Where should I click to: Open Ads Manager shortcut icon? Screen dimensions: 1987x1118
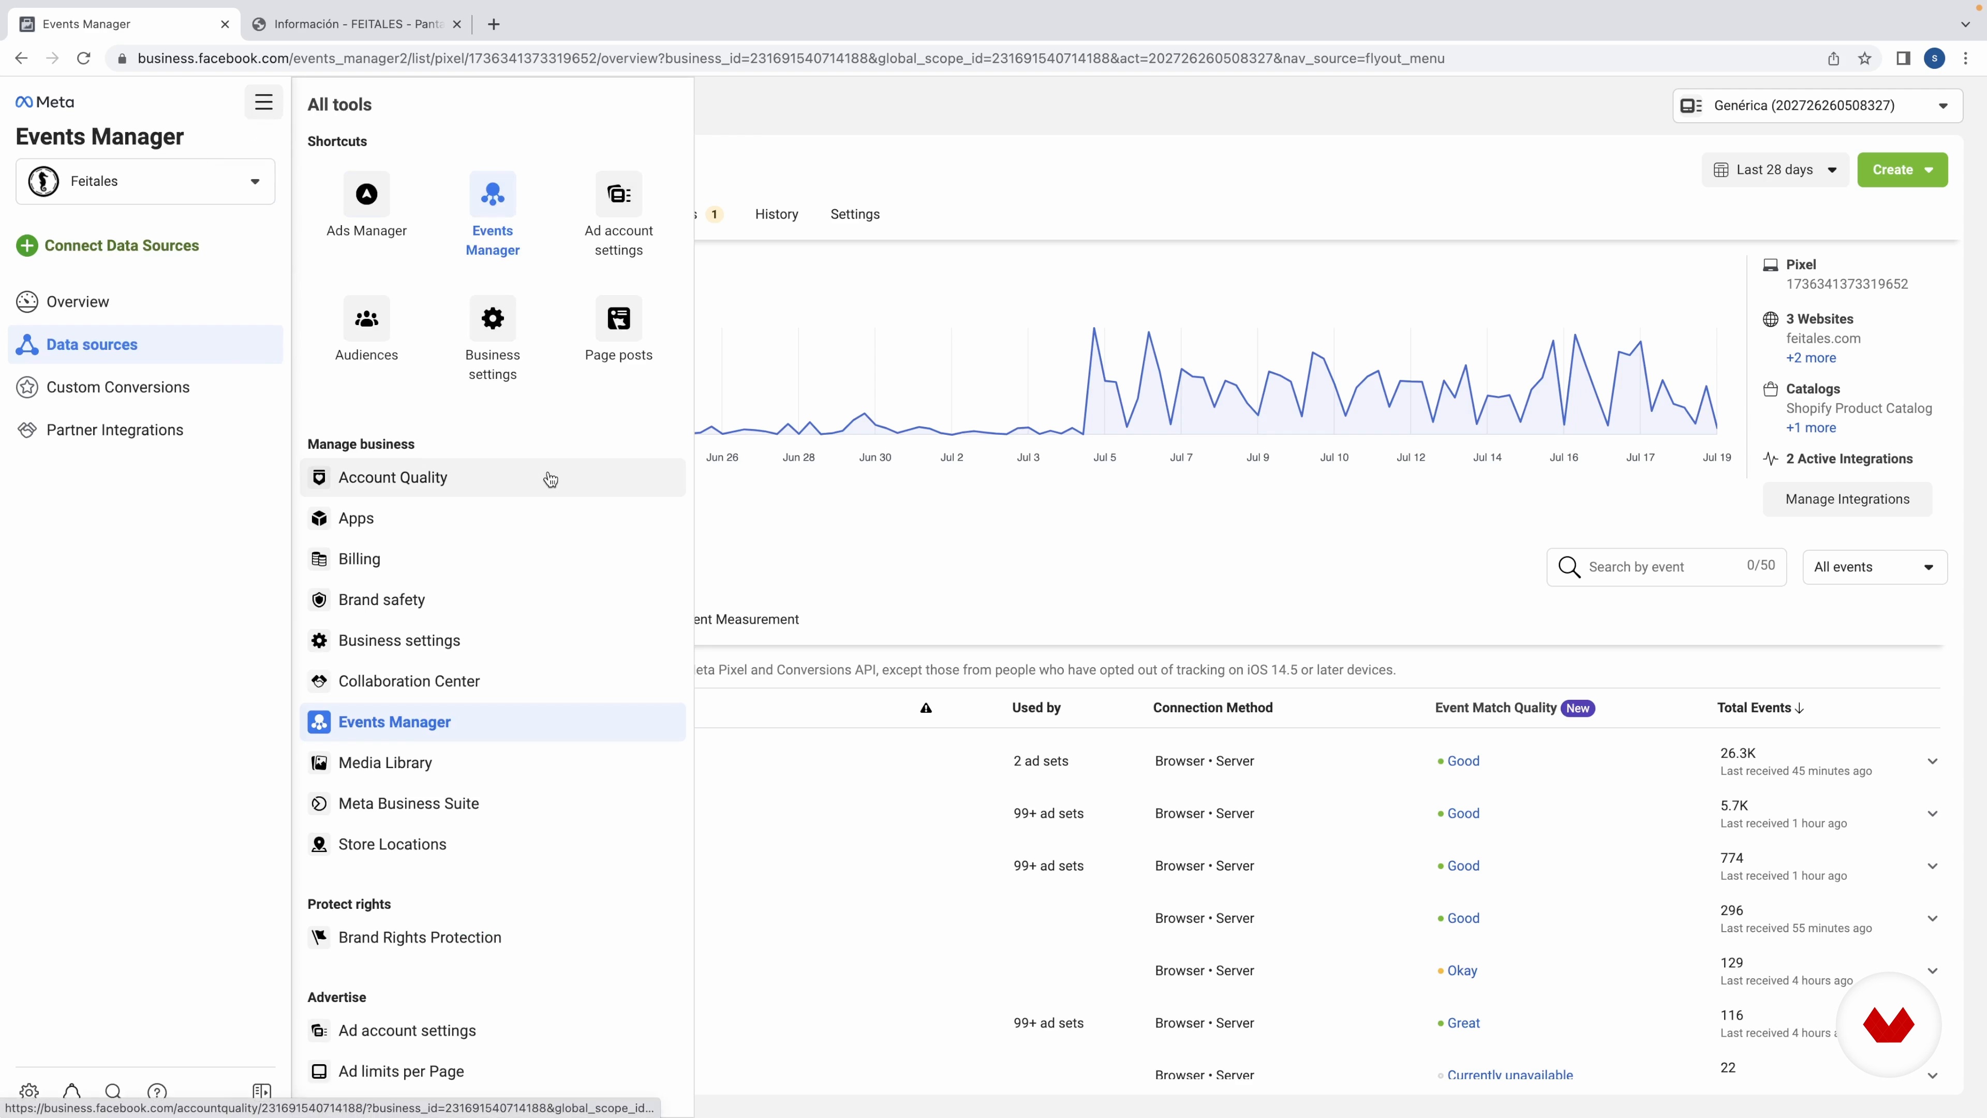(366, 195)
